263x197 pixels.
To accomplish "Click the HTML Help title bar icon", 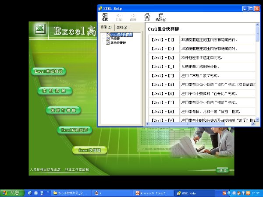I will tap(100, 9).
